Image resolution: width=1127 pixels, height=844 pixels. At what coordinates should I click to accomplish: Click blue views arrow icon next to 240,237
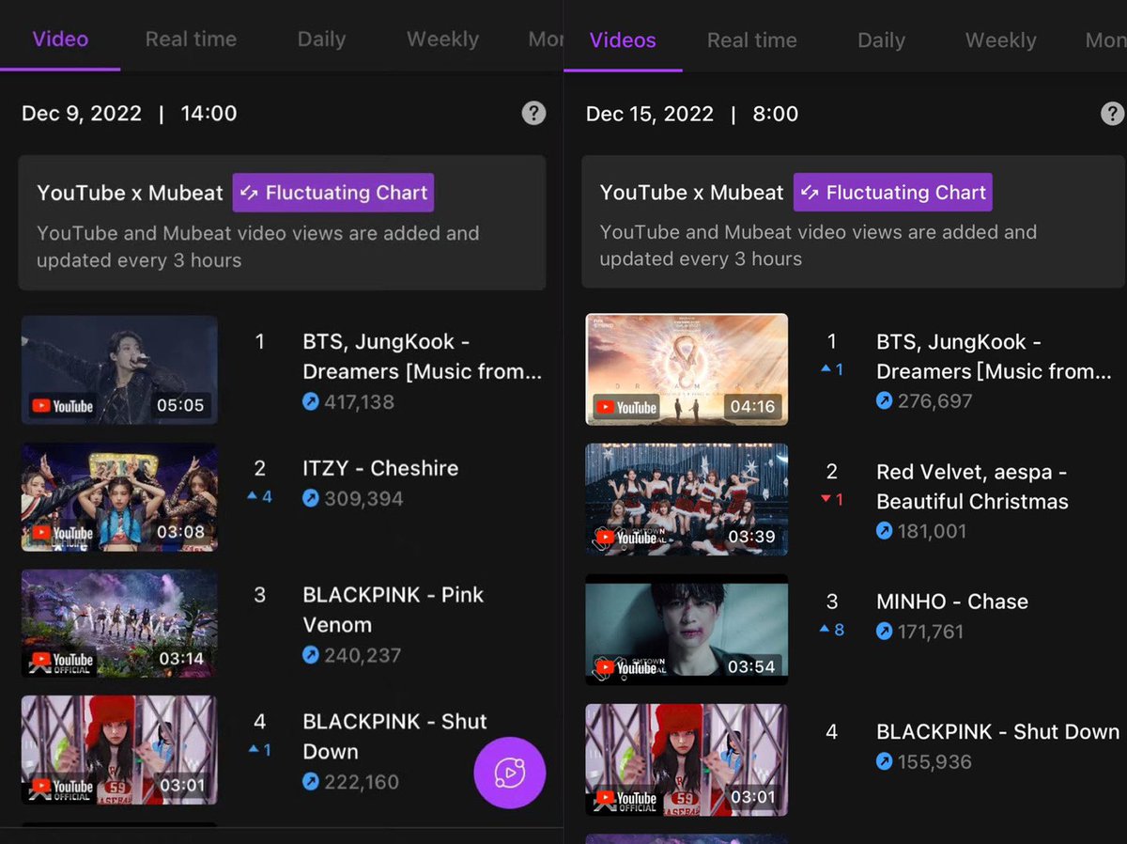(311, 654)
